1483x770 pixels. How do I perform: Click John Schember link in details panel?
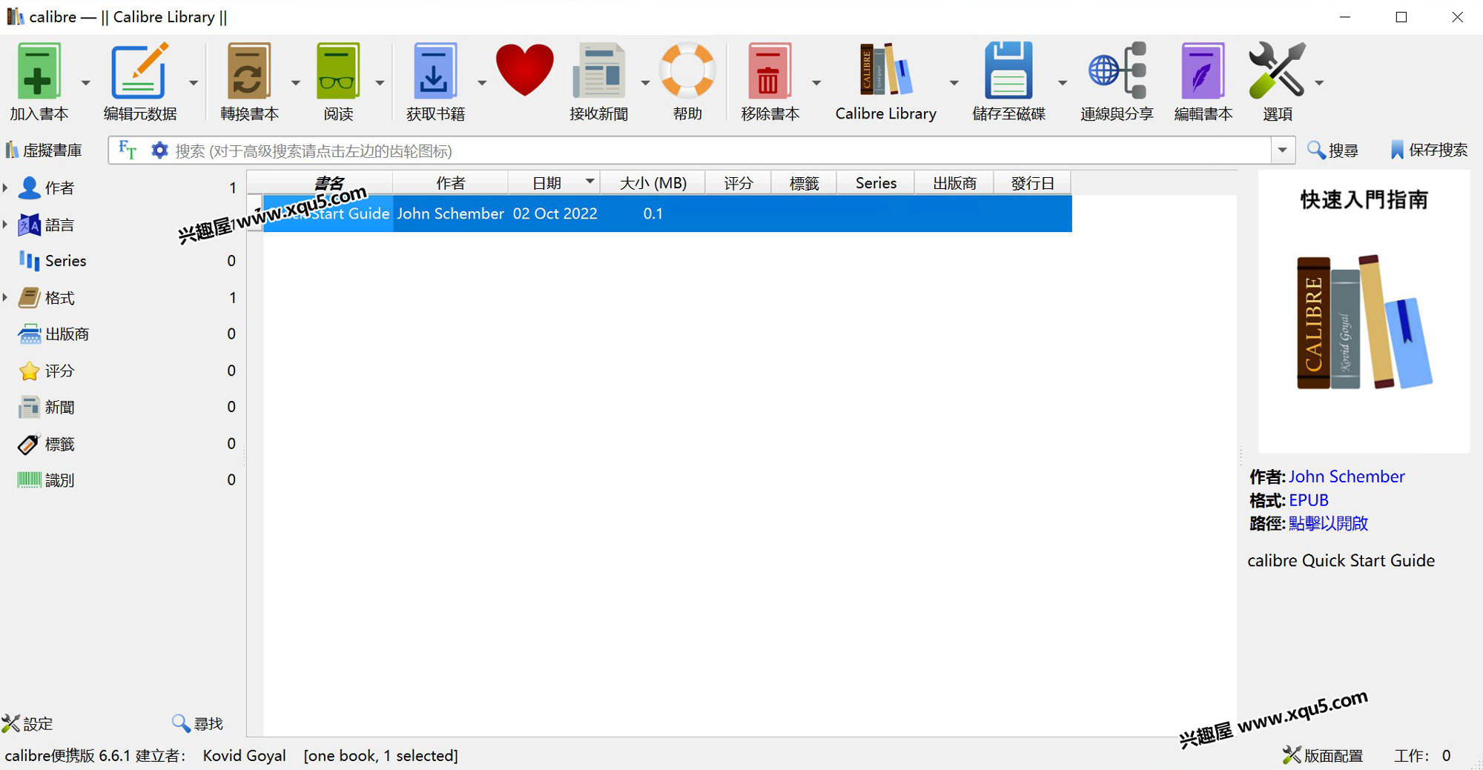[x=1347, y=477]
